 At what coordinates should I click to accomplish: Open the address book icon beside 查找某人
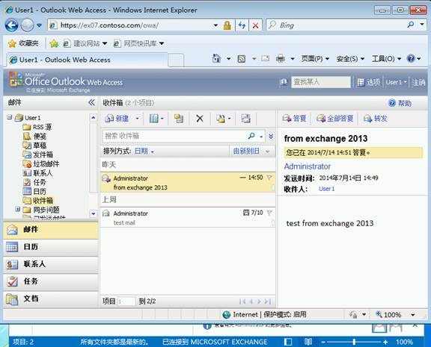point(284,81)
